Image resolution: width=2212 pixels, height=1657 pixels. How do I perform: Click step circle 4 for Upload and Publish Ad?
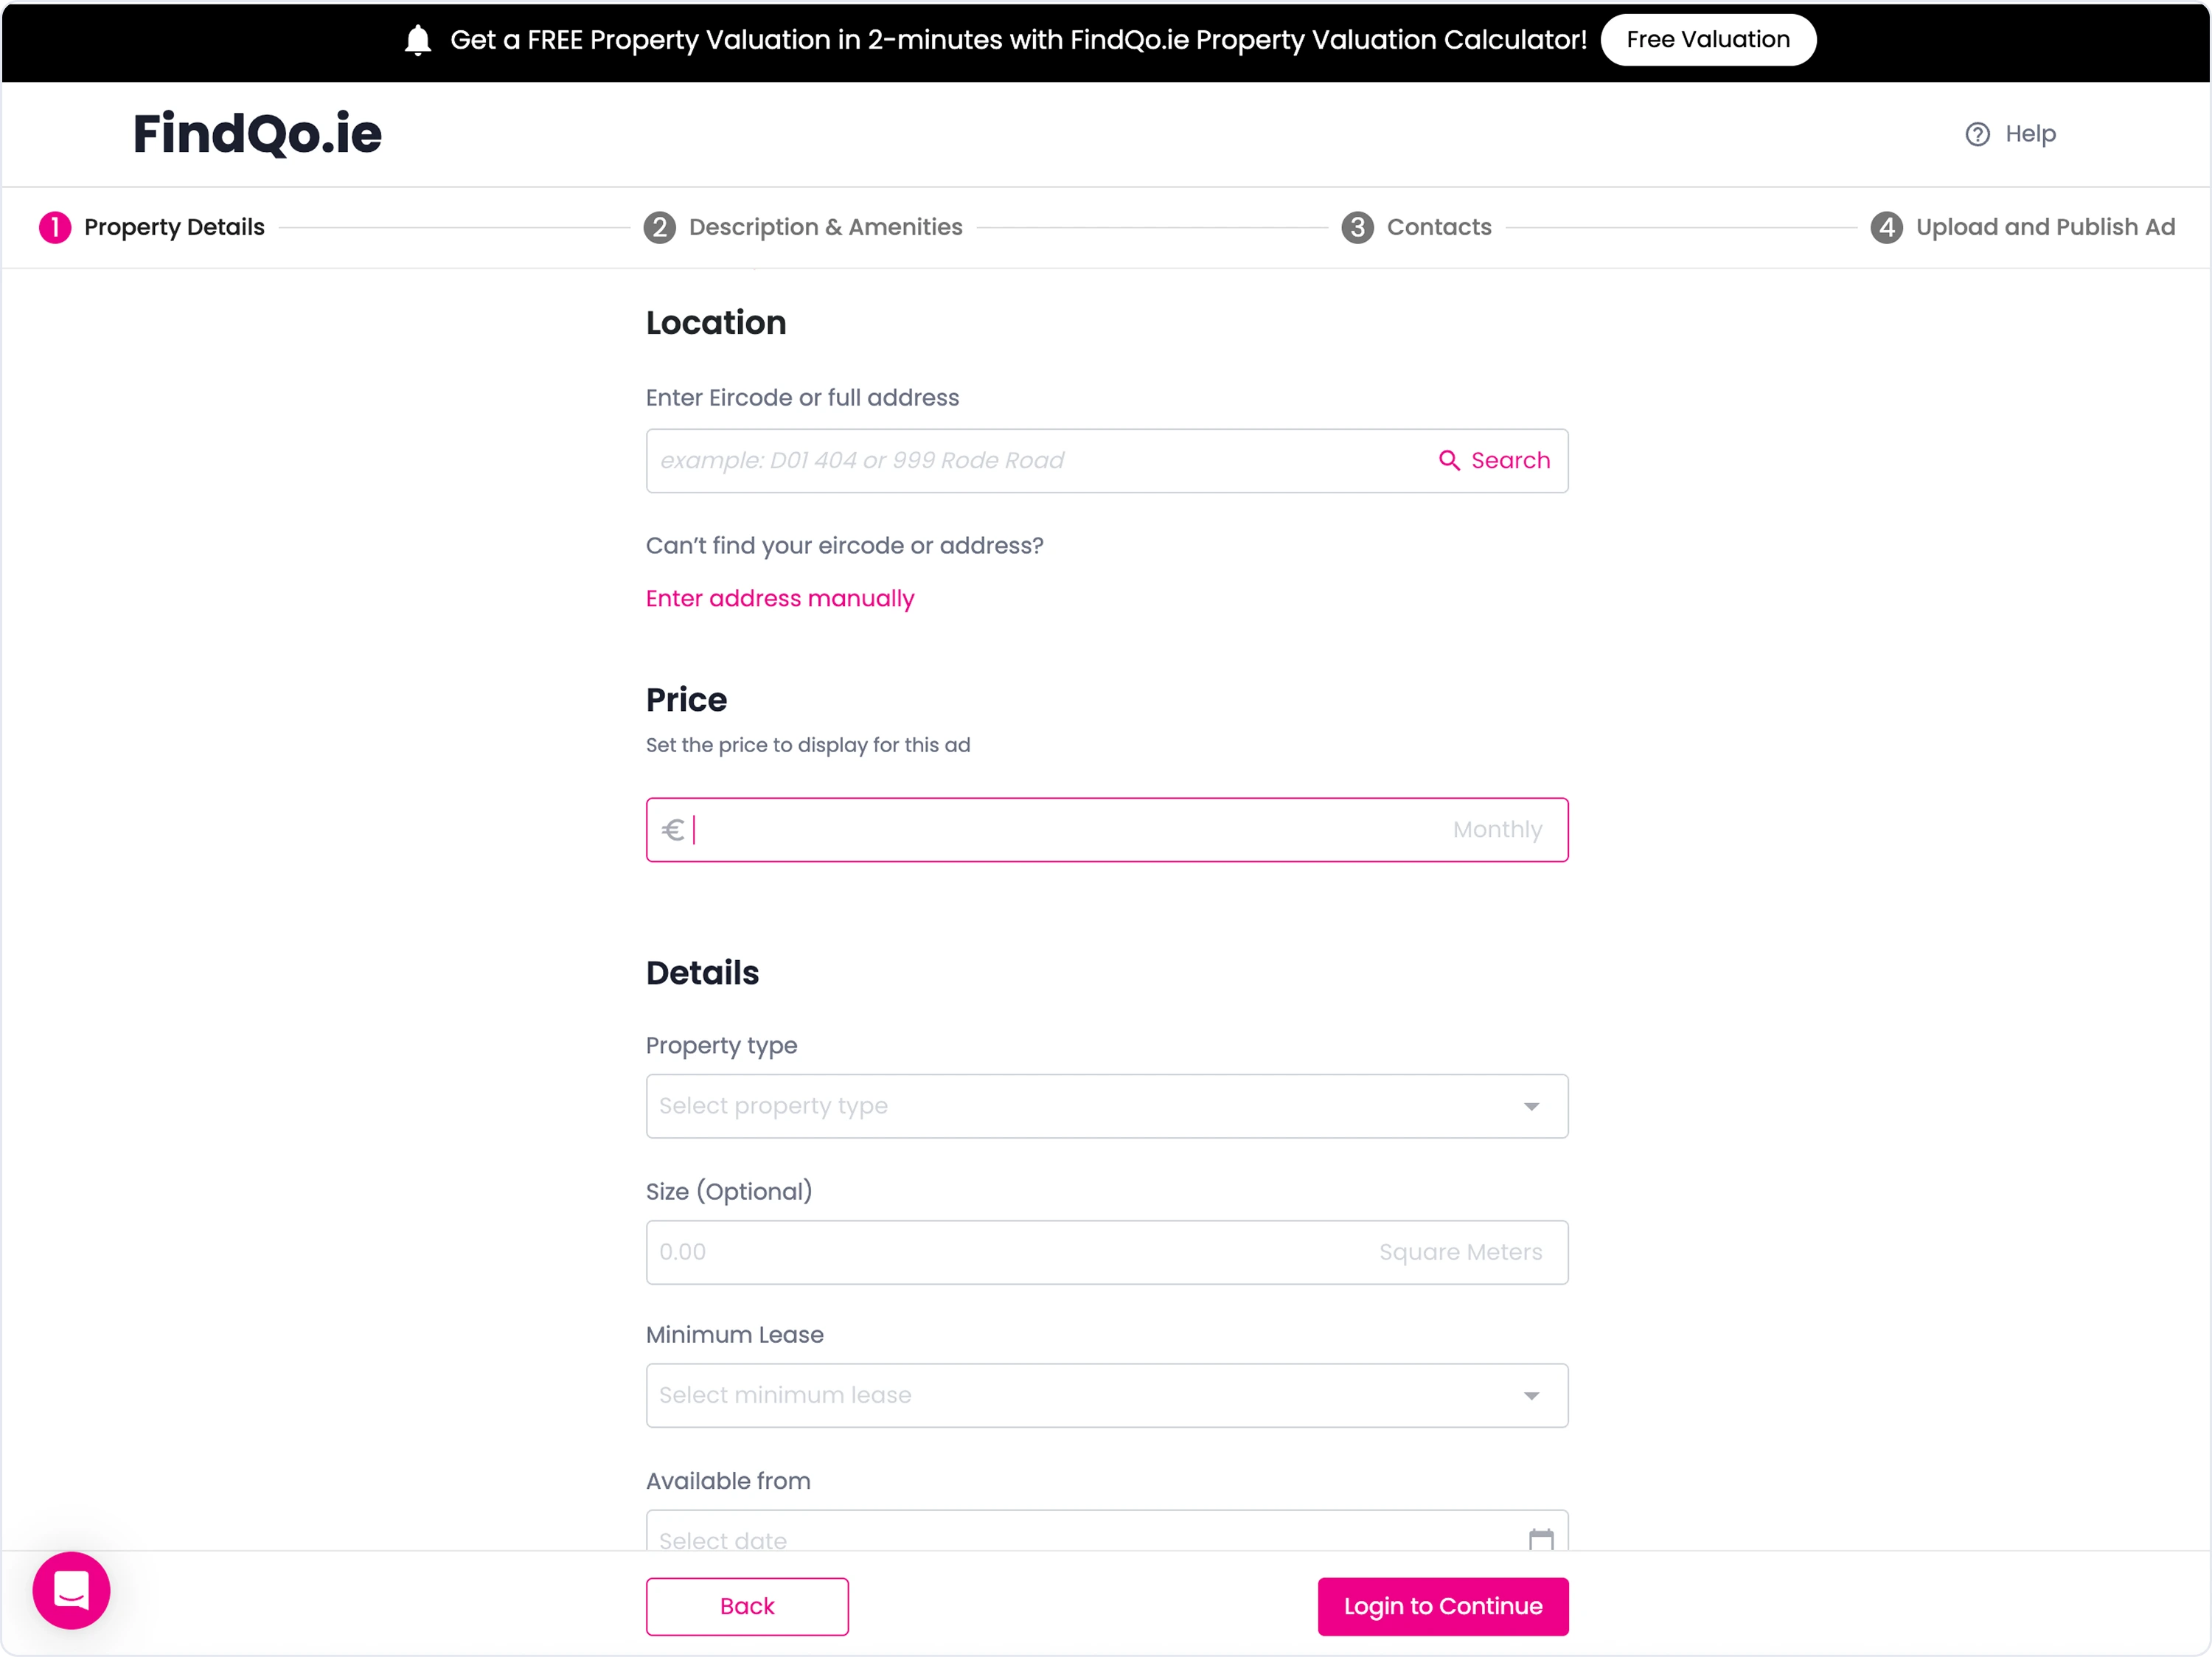pyautogui.click(x=1887, y=227)
